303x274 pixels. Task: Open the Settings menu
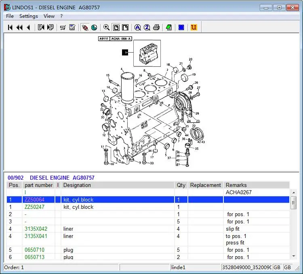[x=29, y=16]
